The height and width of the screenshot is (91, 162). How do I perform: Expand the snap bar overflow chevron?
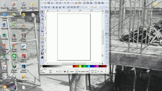(107, 63)
